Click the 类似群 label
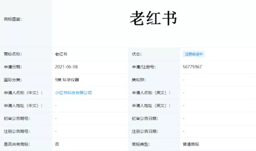This screenshot has width=256, height=151. (138, 80)
